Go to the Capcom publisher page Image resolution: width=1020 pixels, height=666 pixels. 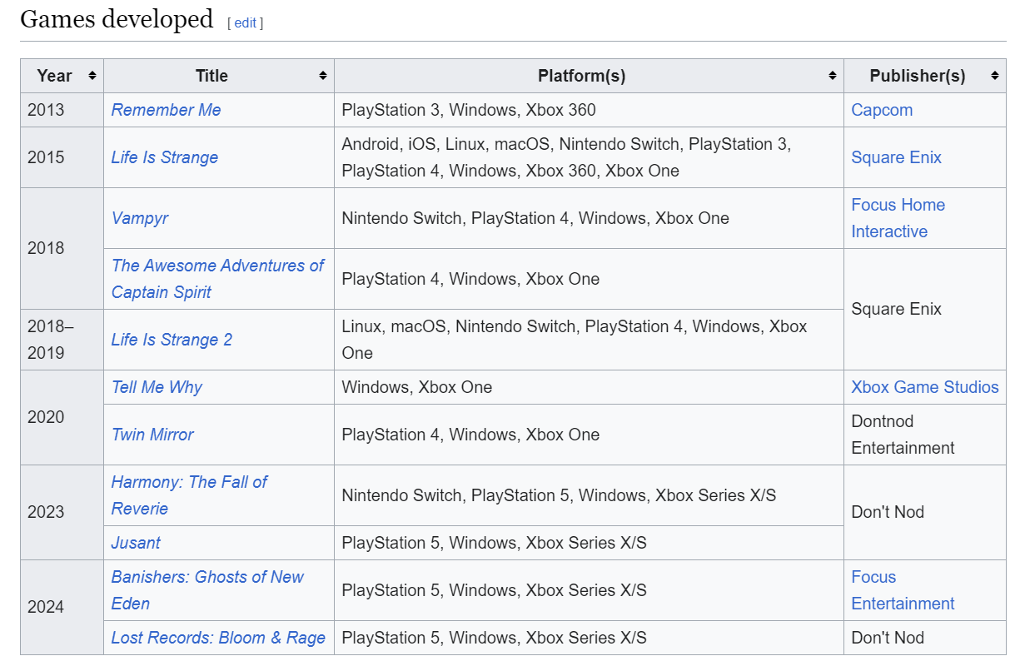point(882,110)
